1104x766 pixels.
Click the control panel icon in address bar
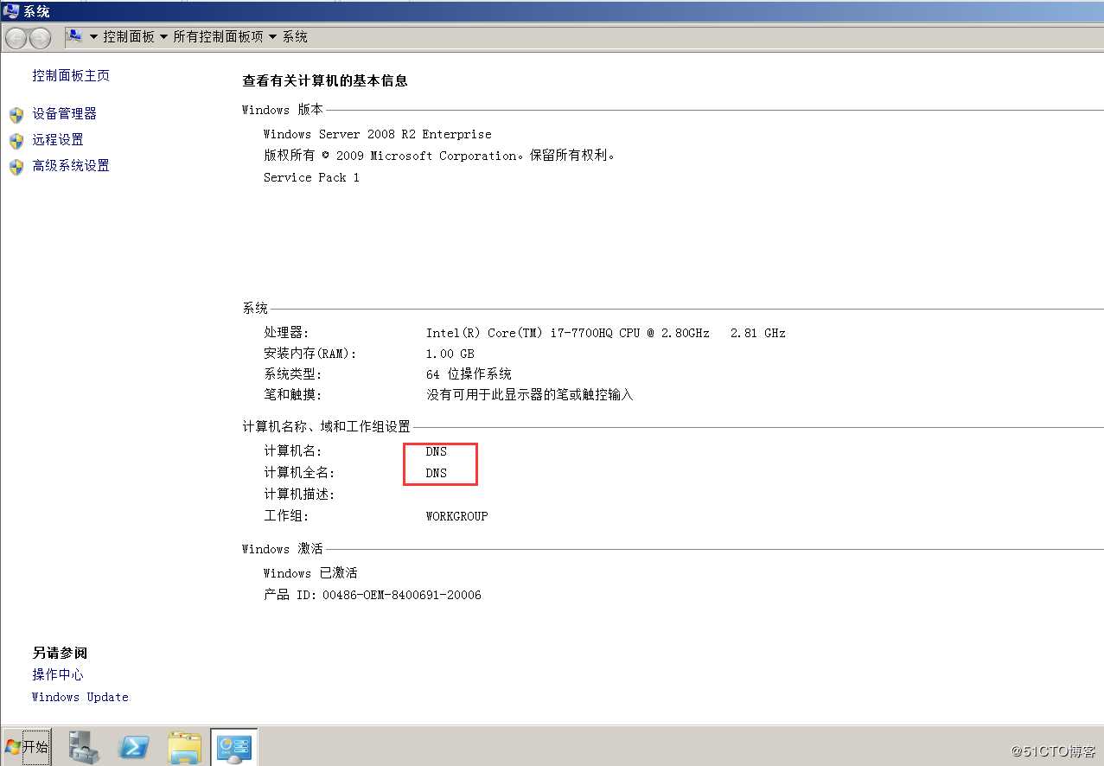coord(75,36)
